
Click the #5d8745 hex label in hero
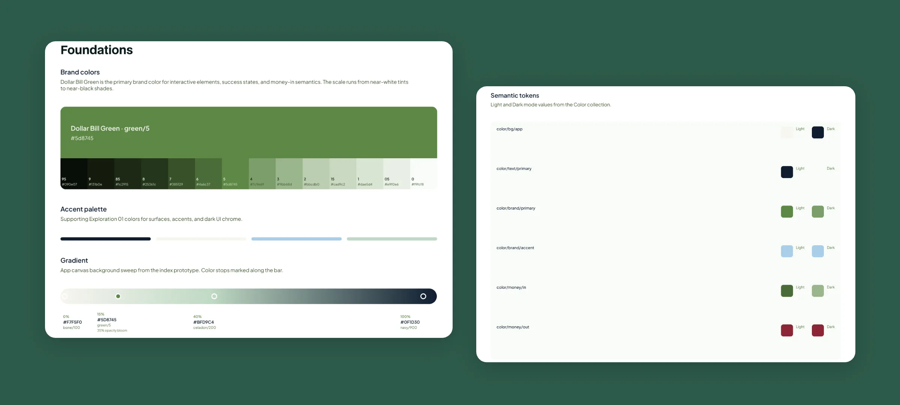(x=82, y=138)
